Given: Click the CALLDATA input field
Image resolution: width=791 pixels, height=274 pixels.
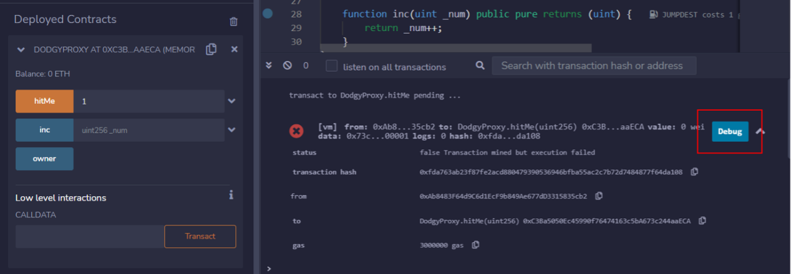Looking at the screenshot, I should click(x=89, y=237).
